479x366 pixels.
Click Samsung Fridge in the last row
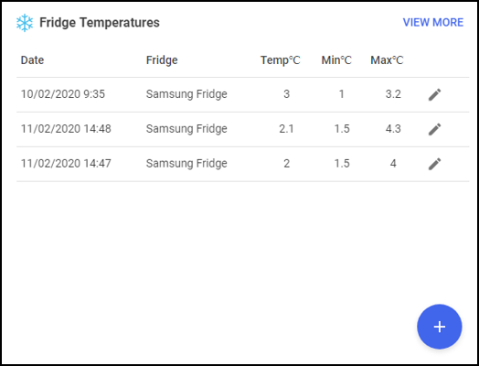[x=186, y=163]
